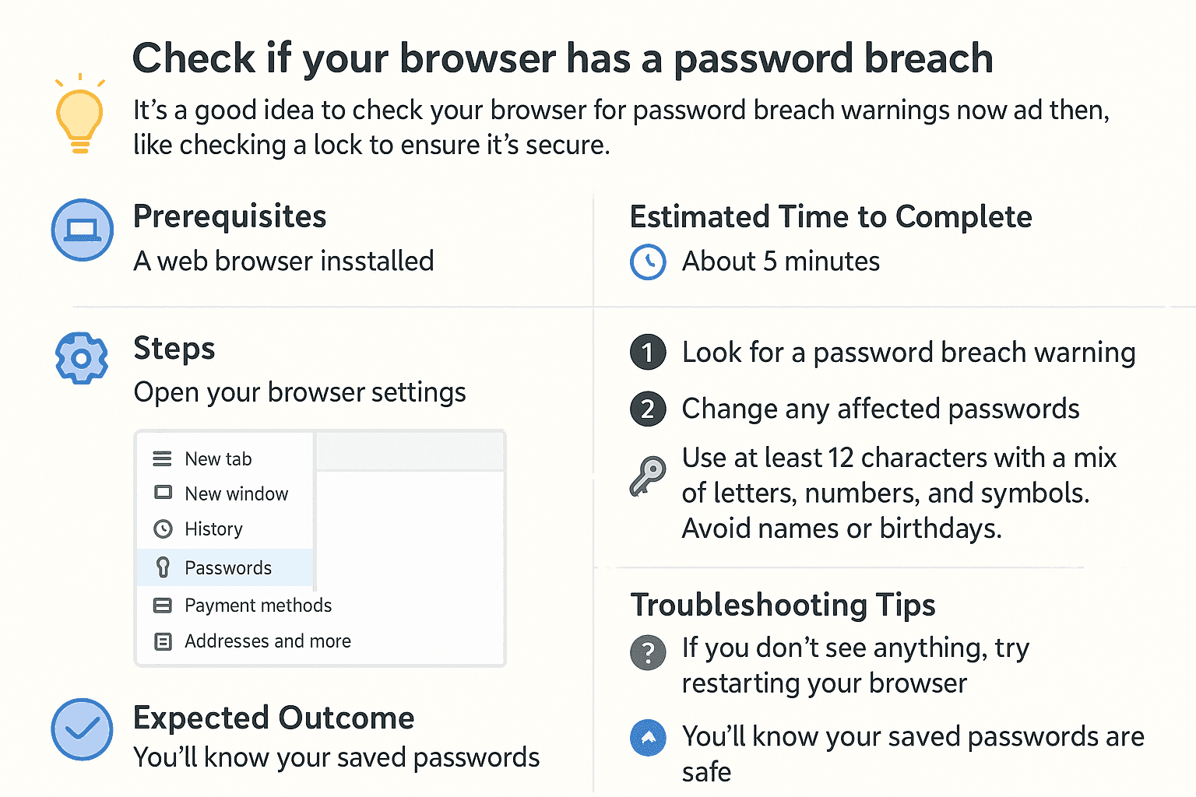Click the laptop Prerequisites icon
The width and height of the screenshot is (1196, 797).
tap(83, 230)
